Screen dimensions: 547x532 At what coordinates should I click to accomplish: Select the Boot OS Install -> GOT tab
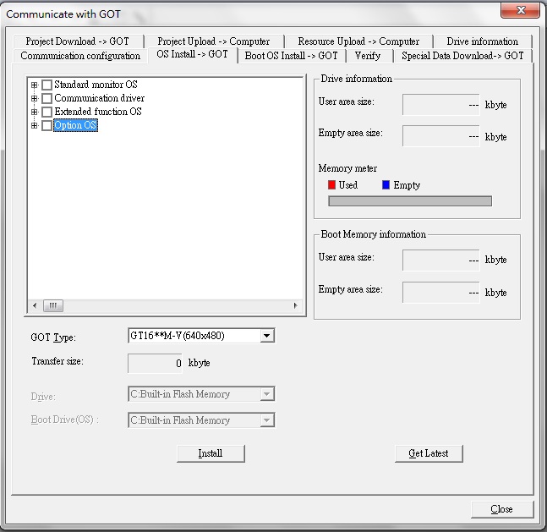pos(291,56)
